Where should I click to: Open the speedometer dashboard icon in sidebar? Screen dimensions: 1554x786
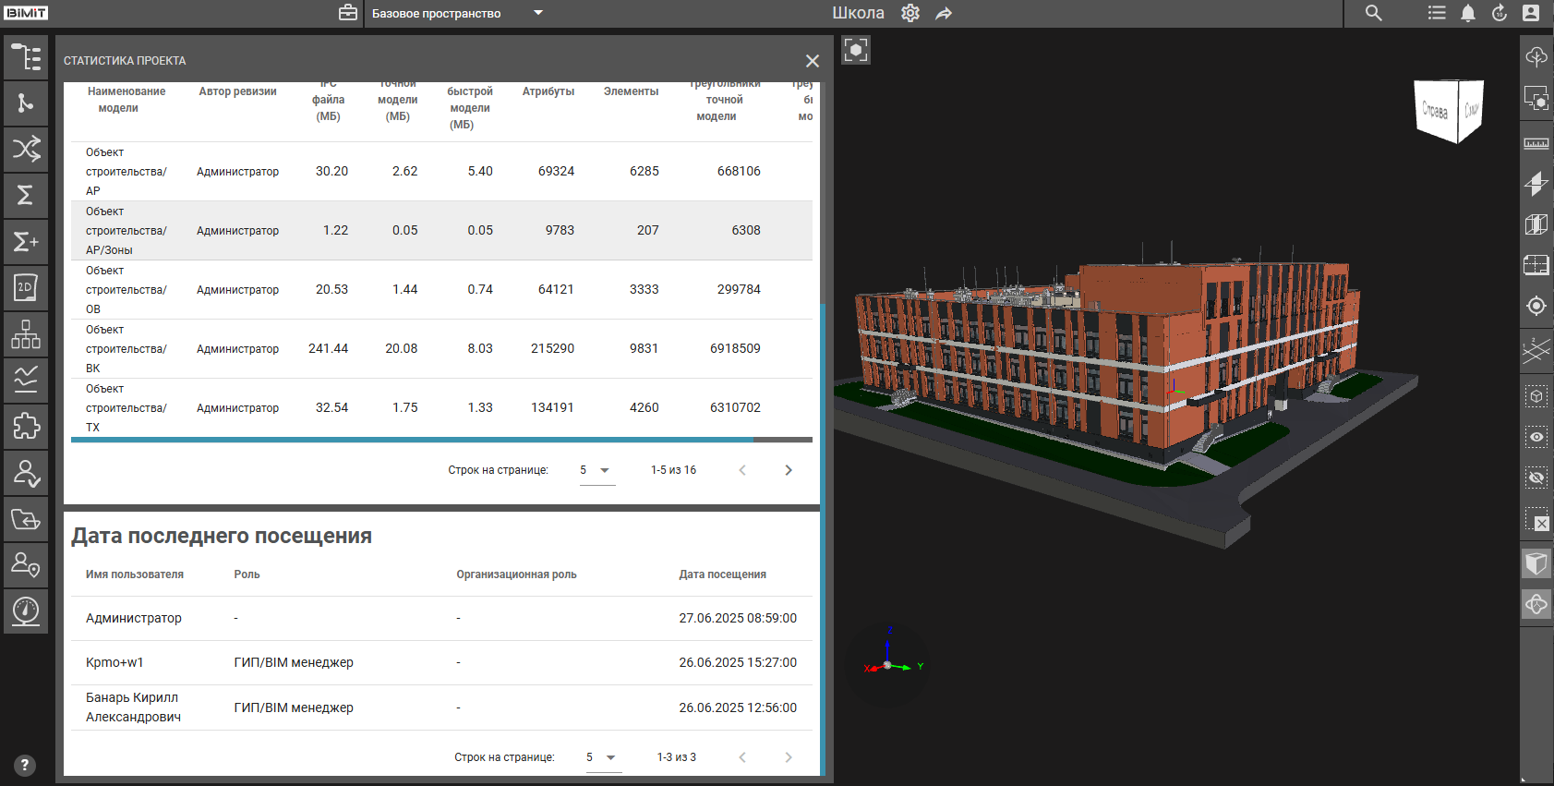click(x=26, y=611)
